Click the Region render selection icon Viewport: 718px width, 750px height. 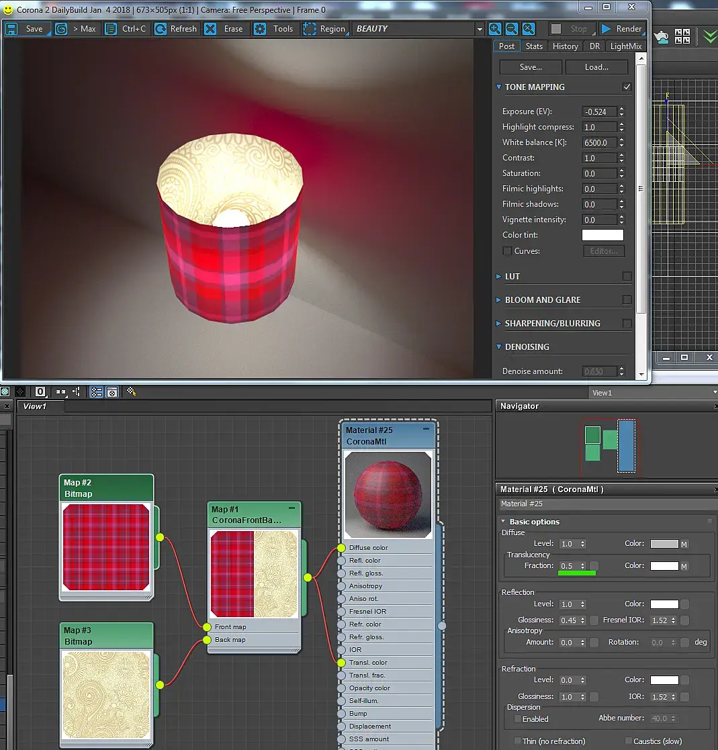pyautogui.click(x=310, y=29)
